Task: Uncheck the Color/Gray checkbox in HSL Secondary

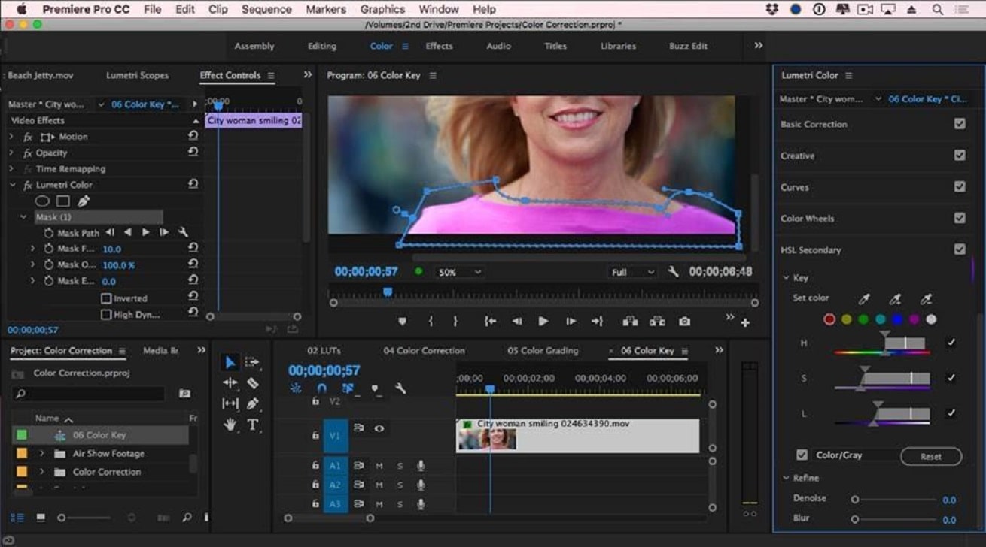Action: point(802,455)
